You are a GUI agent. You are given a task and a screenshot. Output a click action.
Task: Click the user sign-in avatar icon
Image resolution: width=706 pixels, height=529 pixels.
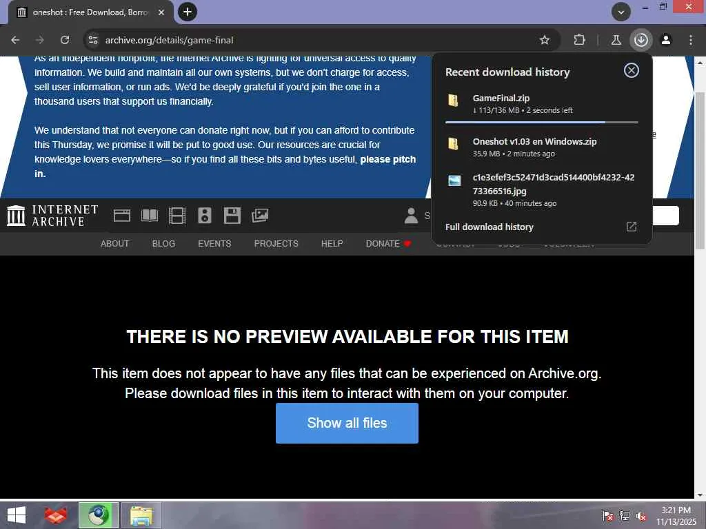tap(411, 216)
